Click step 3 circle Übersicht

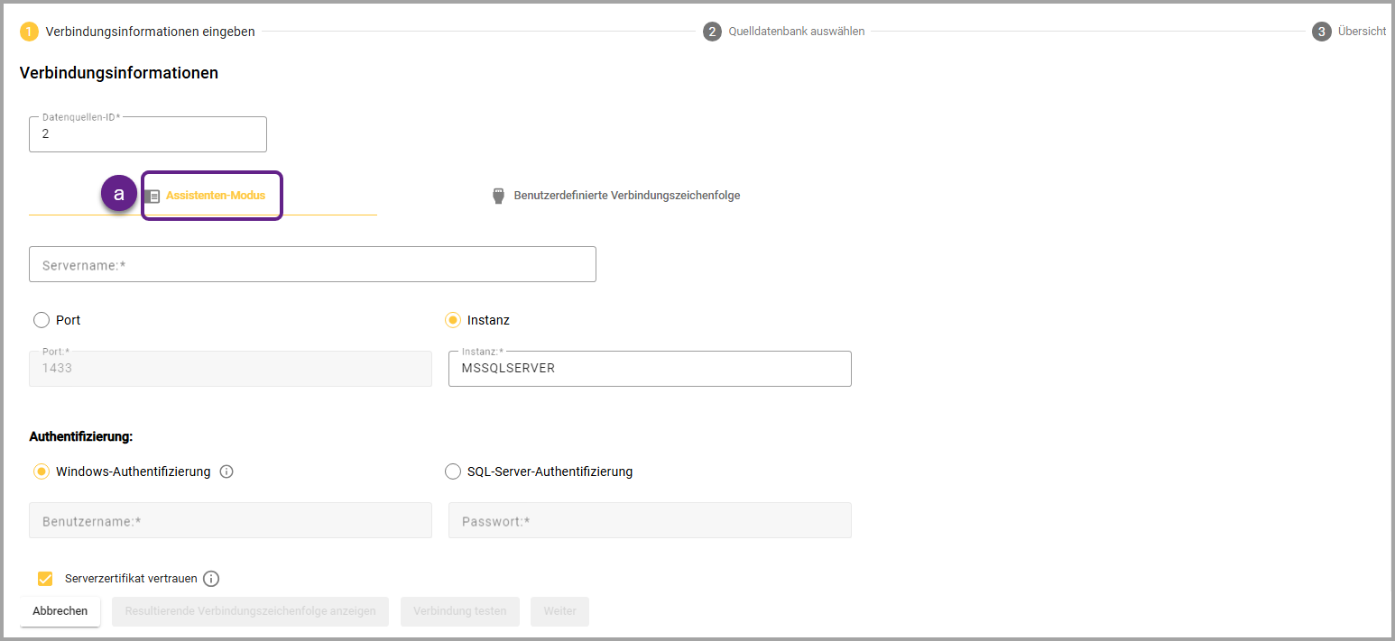[1321, 32]
